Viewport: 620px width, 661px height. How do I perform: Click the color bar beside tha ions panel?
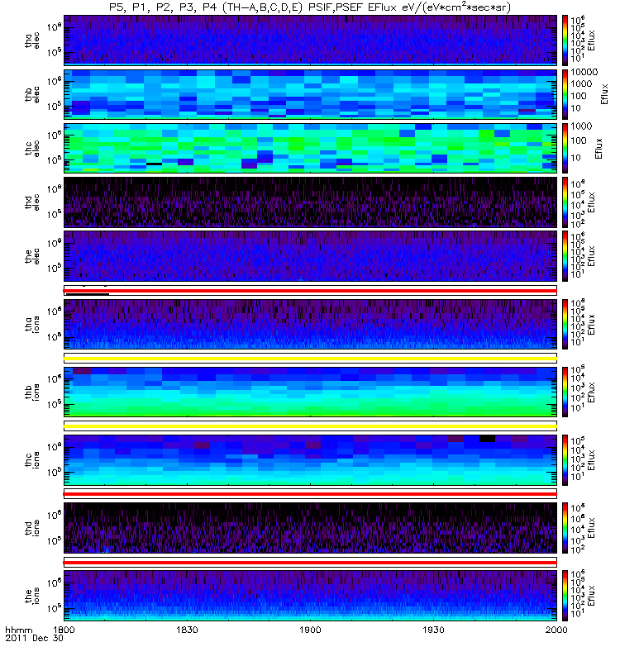565,324
